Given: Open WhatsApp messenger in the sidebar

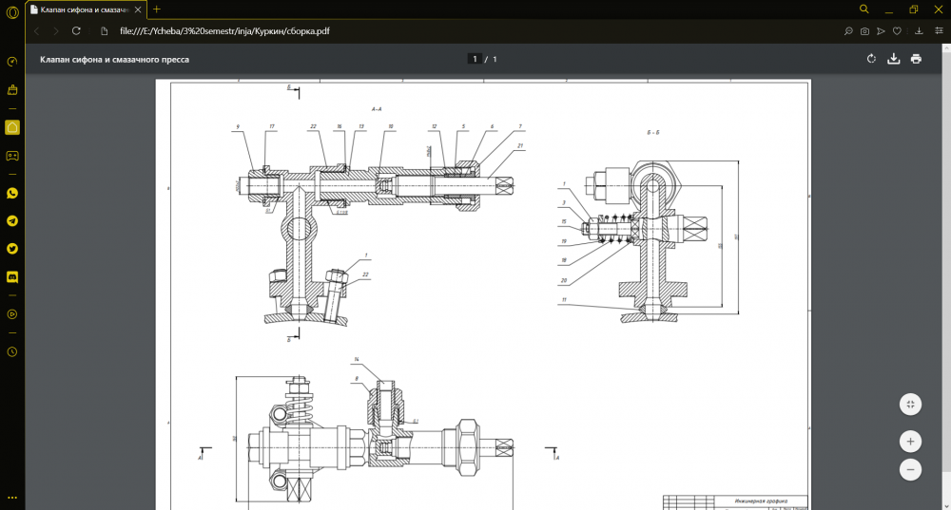Looking at the screenshot, I should tap(12, 193).
